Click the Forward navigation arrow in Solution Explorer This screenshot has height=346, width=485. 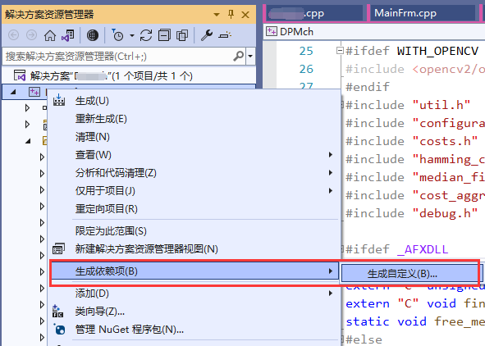pos(31,35)
